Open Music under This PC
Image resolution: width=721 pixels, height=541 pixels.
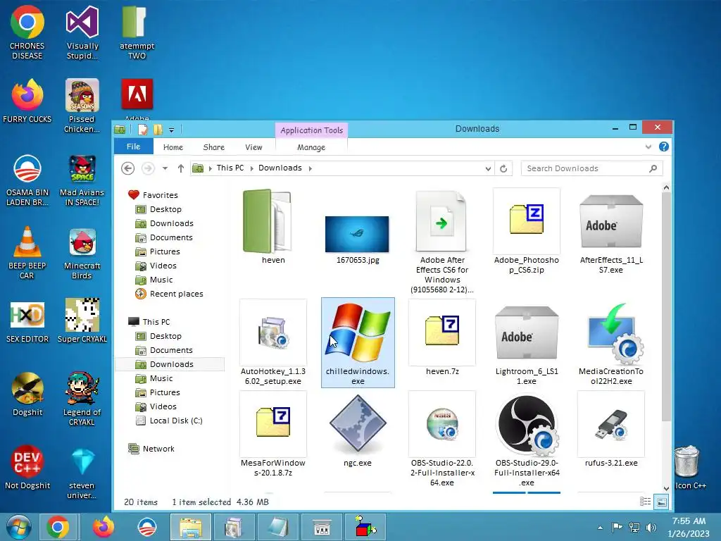(x=161, y=378)
